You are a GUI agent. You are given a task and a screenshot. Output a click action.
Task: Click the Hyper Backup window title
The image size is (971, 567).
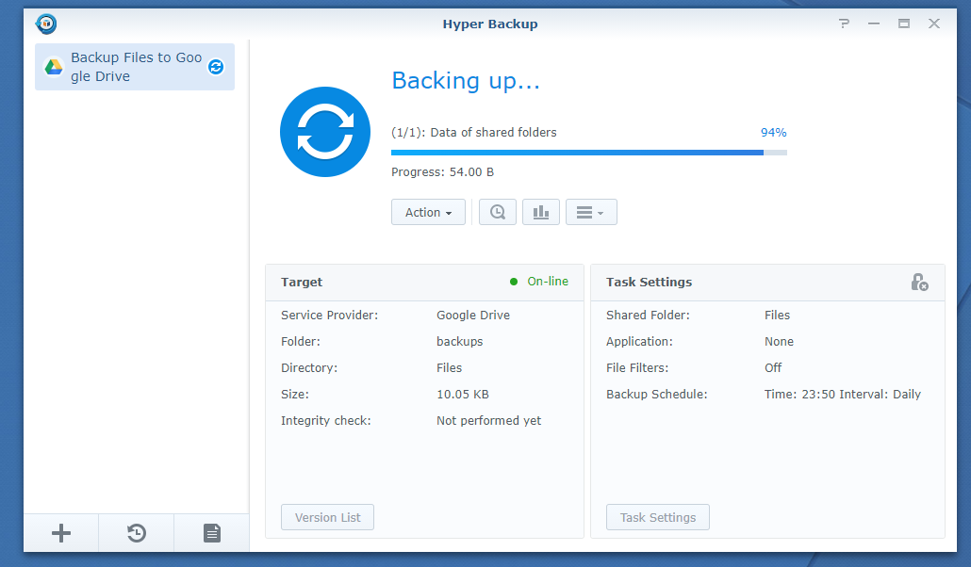[490, 24]
